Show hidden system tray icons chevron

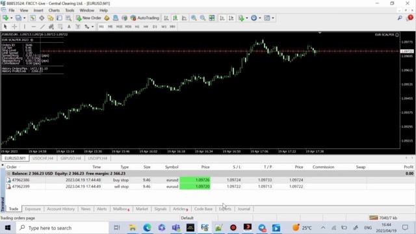click(323, 227)
